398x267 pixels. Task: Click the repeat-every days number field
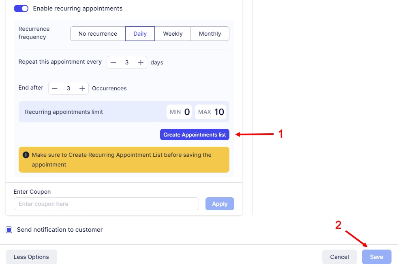[127, 62]
